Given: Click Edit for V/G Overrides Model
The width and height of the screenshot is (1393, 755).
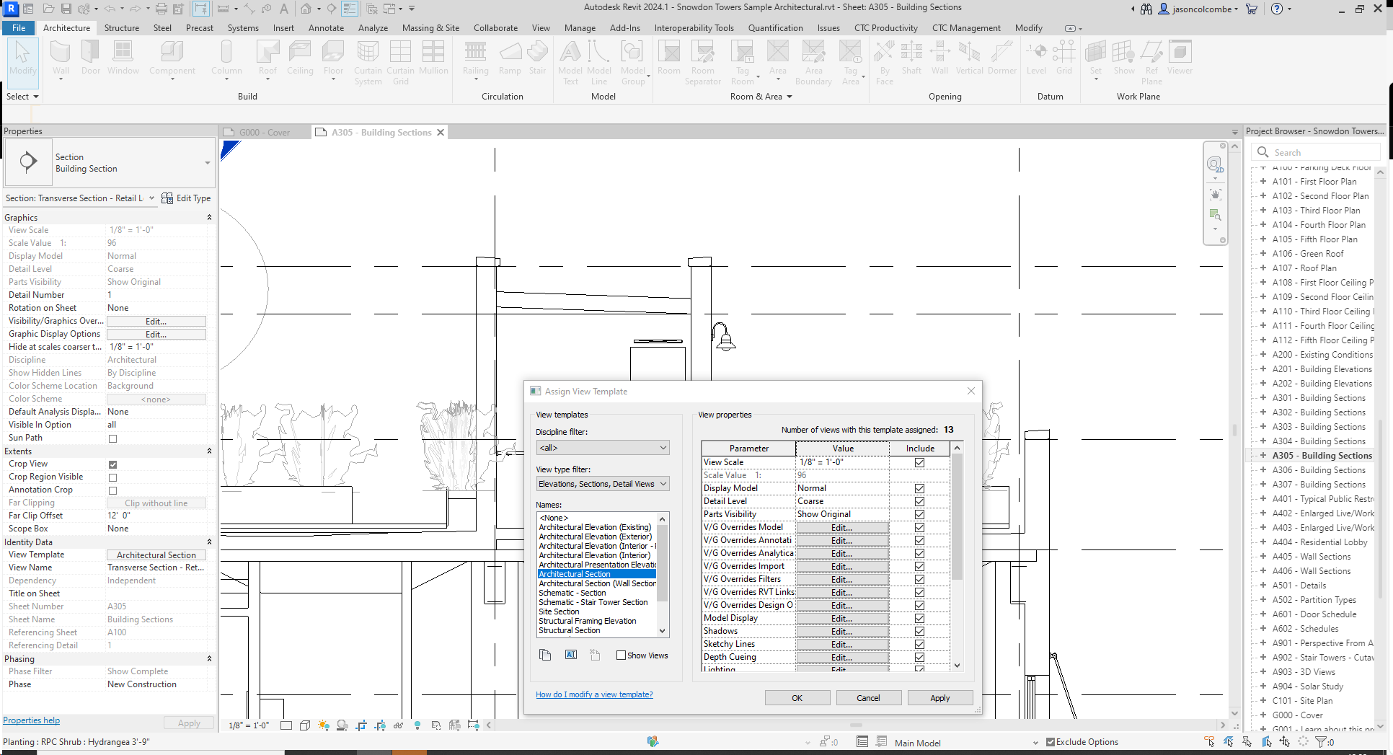Looking at the screenshot, I should pyautogui.click(x=841, y=527).
